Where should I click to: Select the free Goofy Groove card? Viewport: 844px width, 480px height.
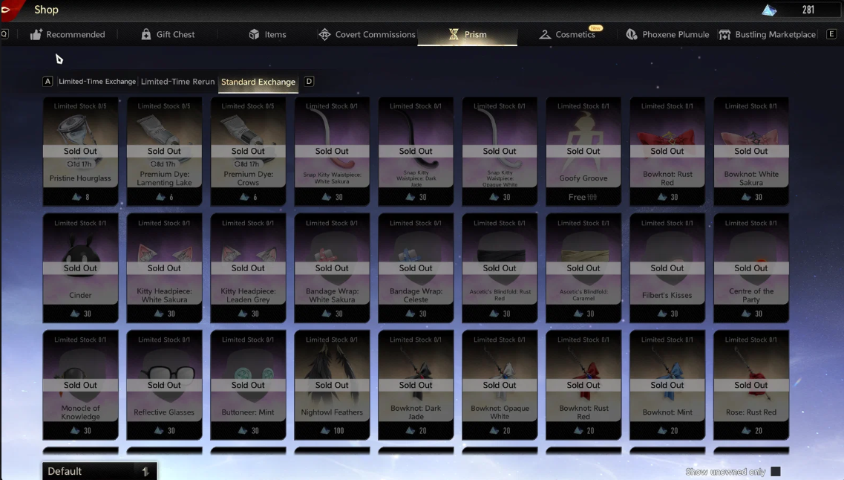[x=583, y=152]
